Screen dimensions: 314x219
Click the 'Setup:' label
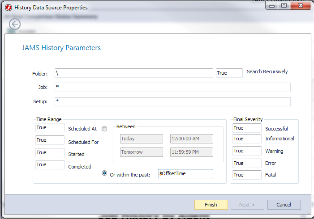coord(40,101)
